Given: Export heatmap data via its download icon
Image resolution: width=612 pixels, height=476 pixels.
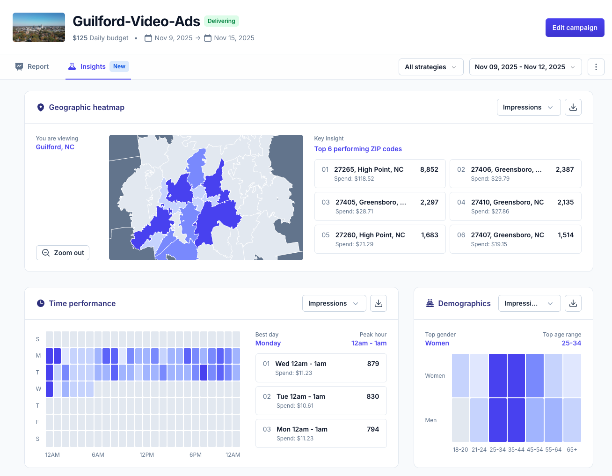Looking at the screenshot, I should tap(573, 107).
